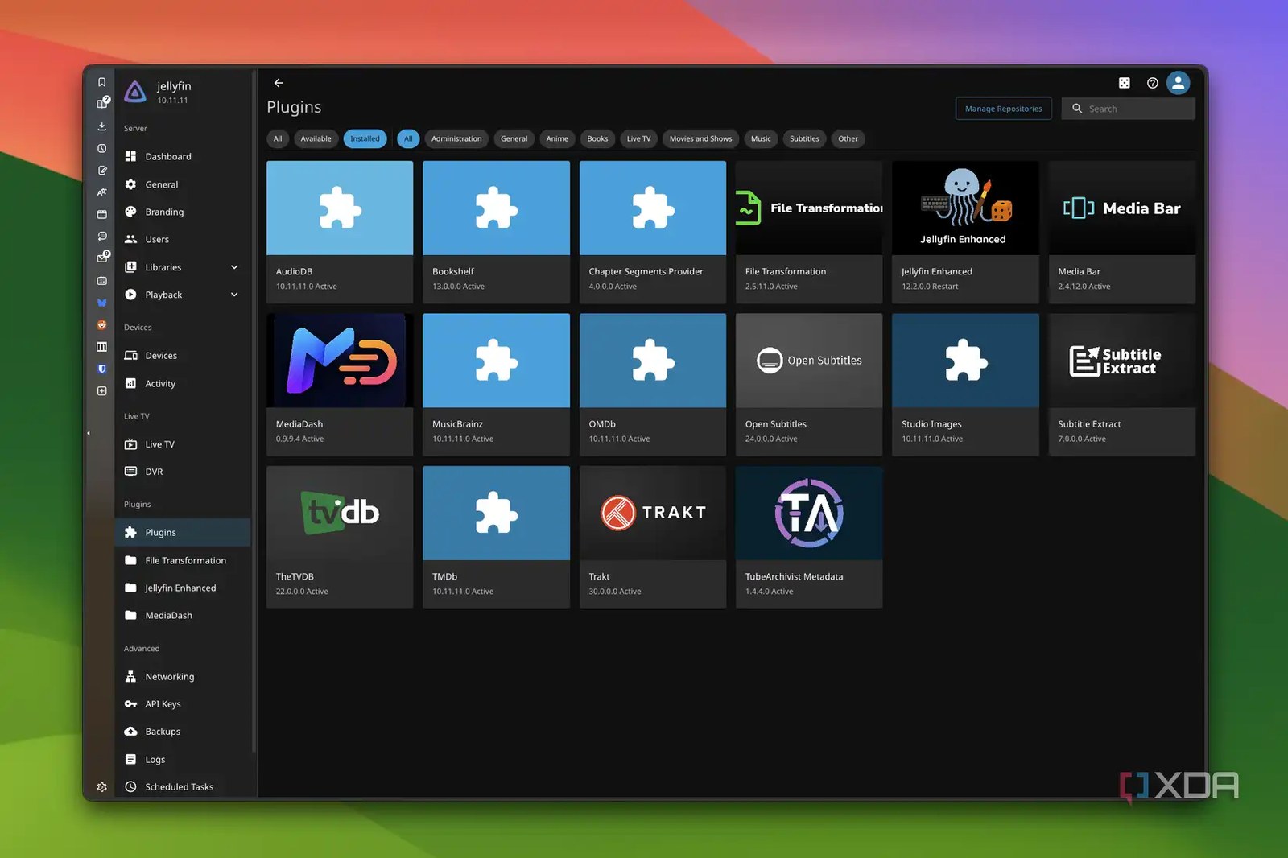Open the Media Bar plugin card
Viewport: 1288px width, 858px height.
click(x=1122, y=232)
